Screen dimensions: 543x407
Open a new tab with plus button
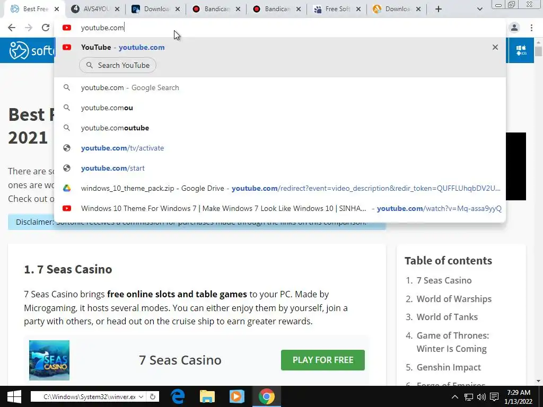[439, 10]
